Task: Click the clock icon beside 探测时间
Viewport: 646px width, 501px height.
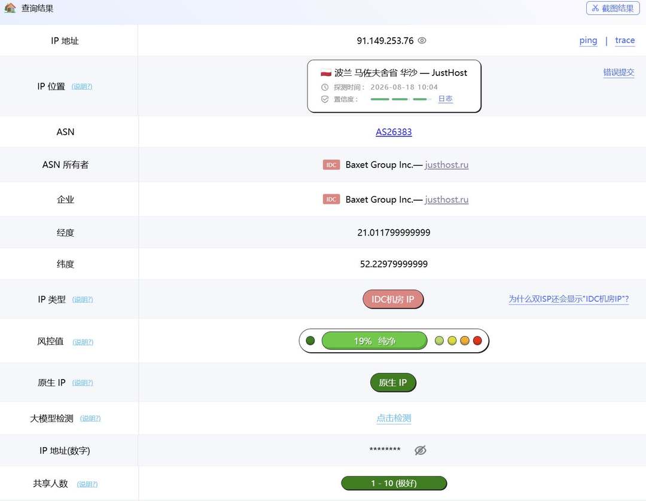Action: (325, 87)
